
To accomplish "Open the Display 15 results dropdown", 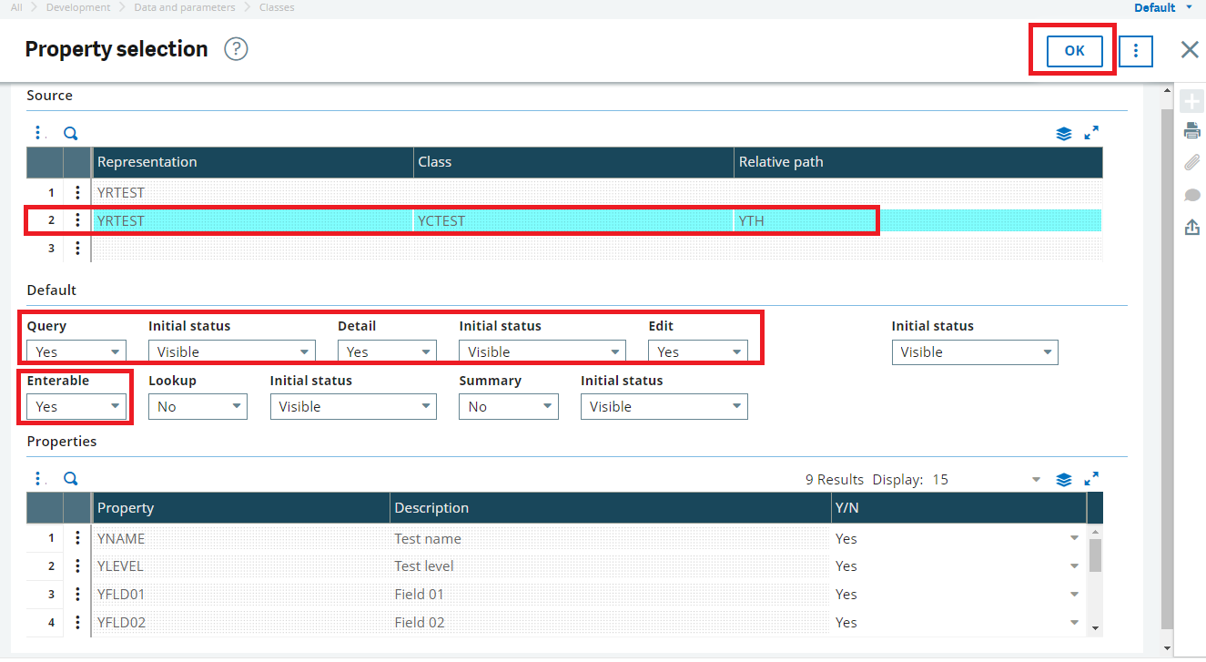I will tap(1036, 479).
